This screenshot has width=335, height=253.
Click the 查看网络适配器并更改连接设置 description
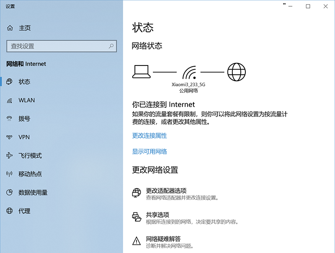click(x=182, y=198)
